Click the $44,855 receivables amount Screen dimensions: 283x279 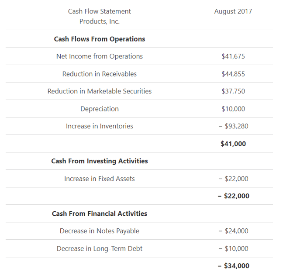tap(233, 74)
